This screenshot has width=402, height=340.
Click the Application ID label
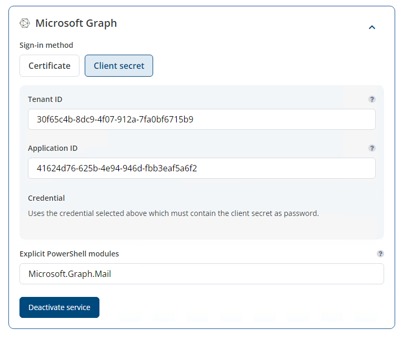tap(53, 148)
